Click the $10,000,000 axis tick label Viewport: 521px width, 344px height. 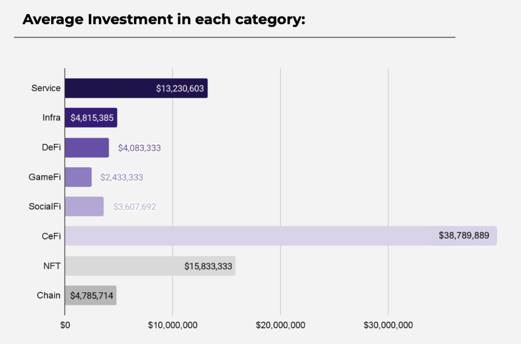173,325
